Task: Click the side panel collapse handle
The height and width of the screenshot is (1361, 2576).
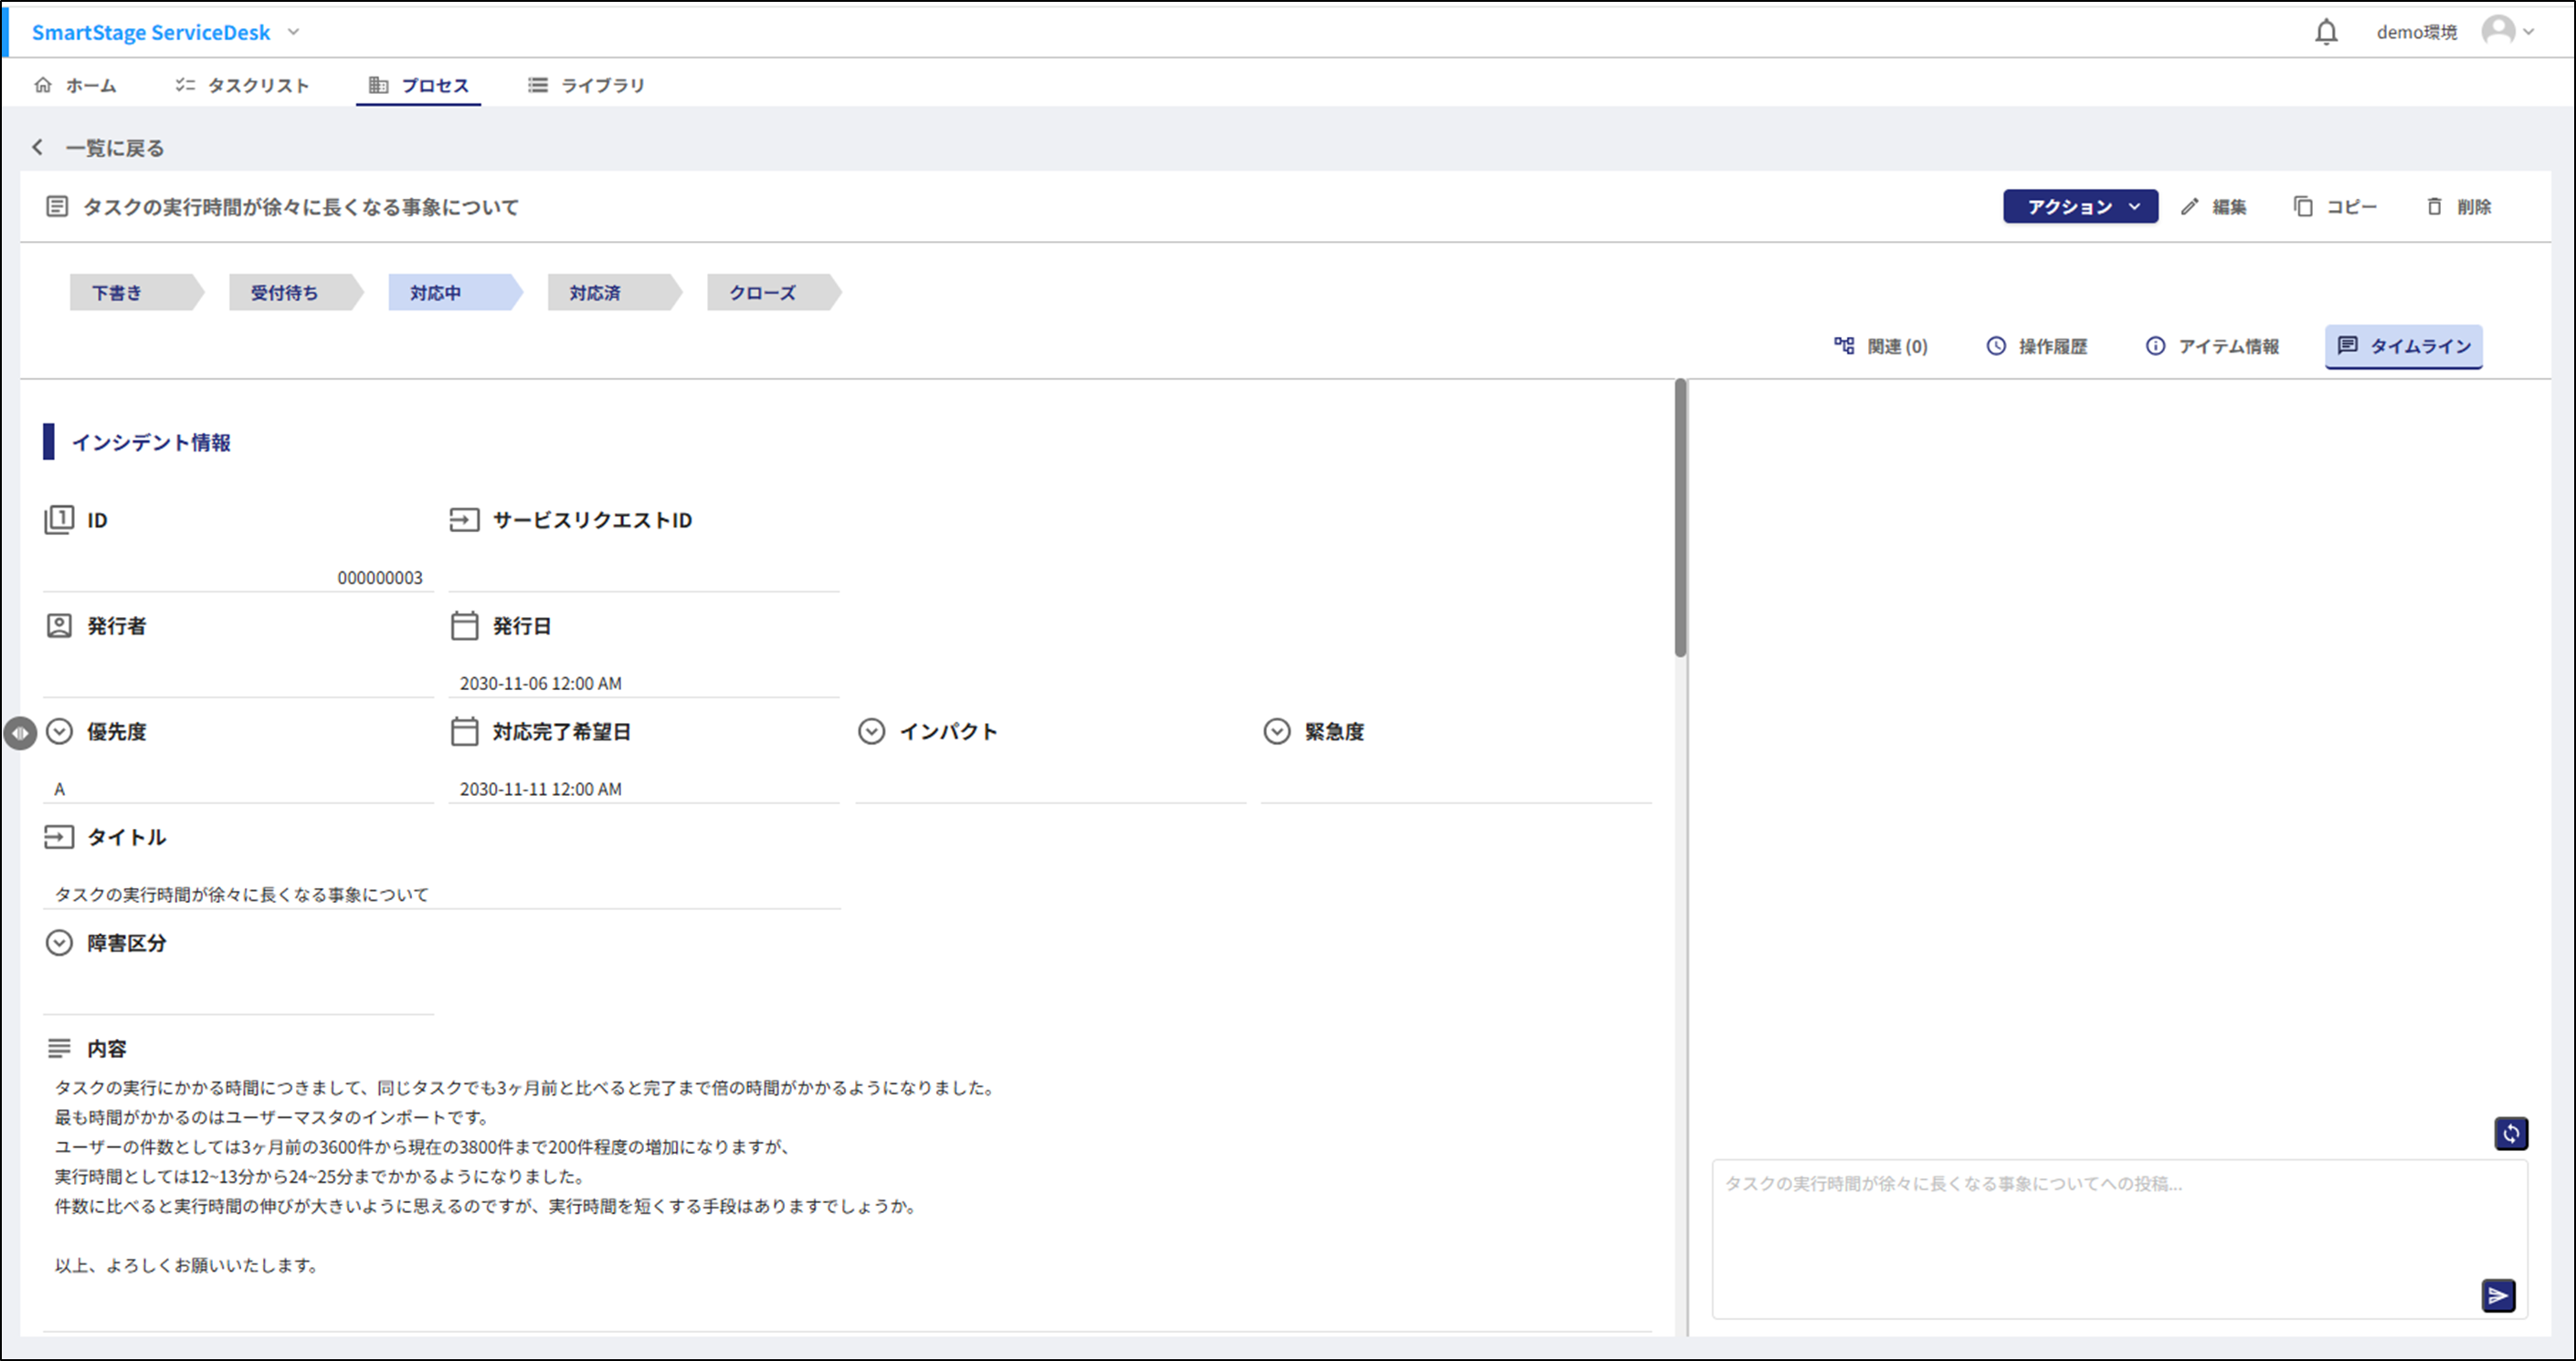Action: 20,732
